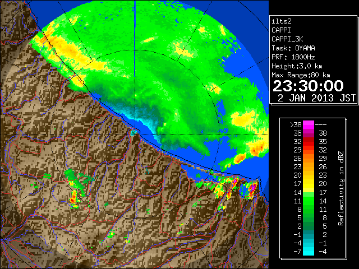Viewport: 359px width, 269px height.
Task: Click the magenta echo core on southeast coast
Action: click(252, 188)
